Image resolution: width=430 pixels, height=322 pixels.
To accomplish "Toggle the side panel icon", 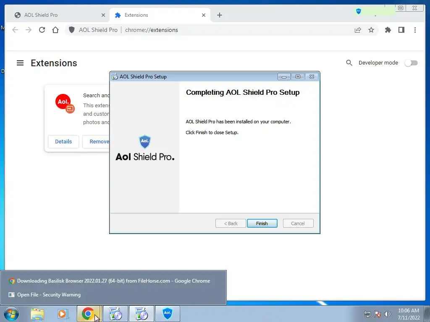I will pyautogui.click(x=401, y=30).
